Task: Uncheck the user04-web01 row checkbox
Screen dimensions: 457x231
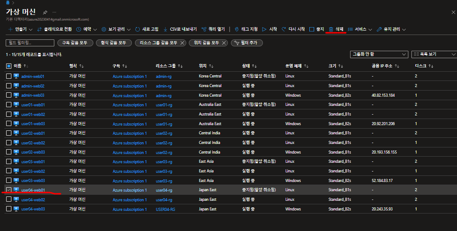Action: coord(9,190)
